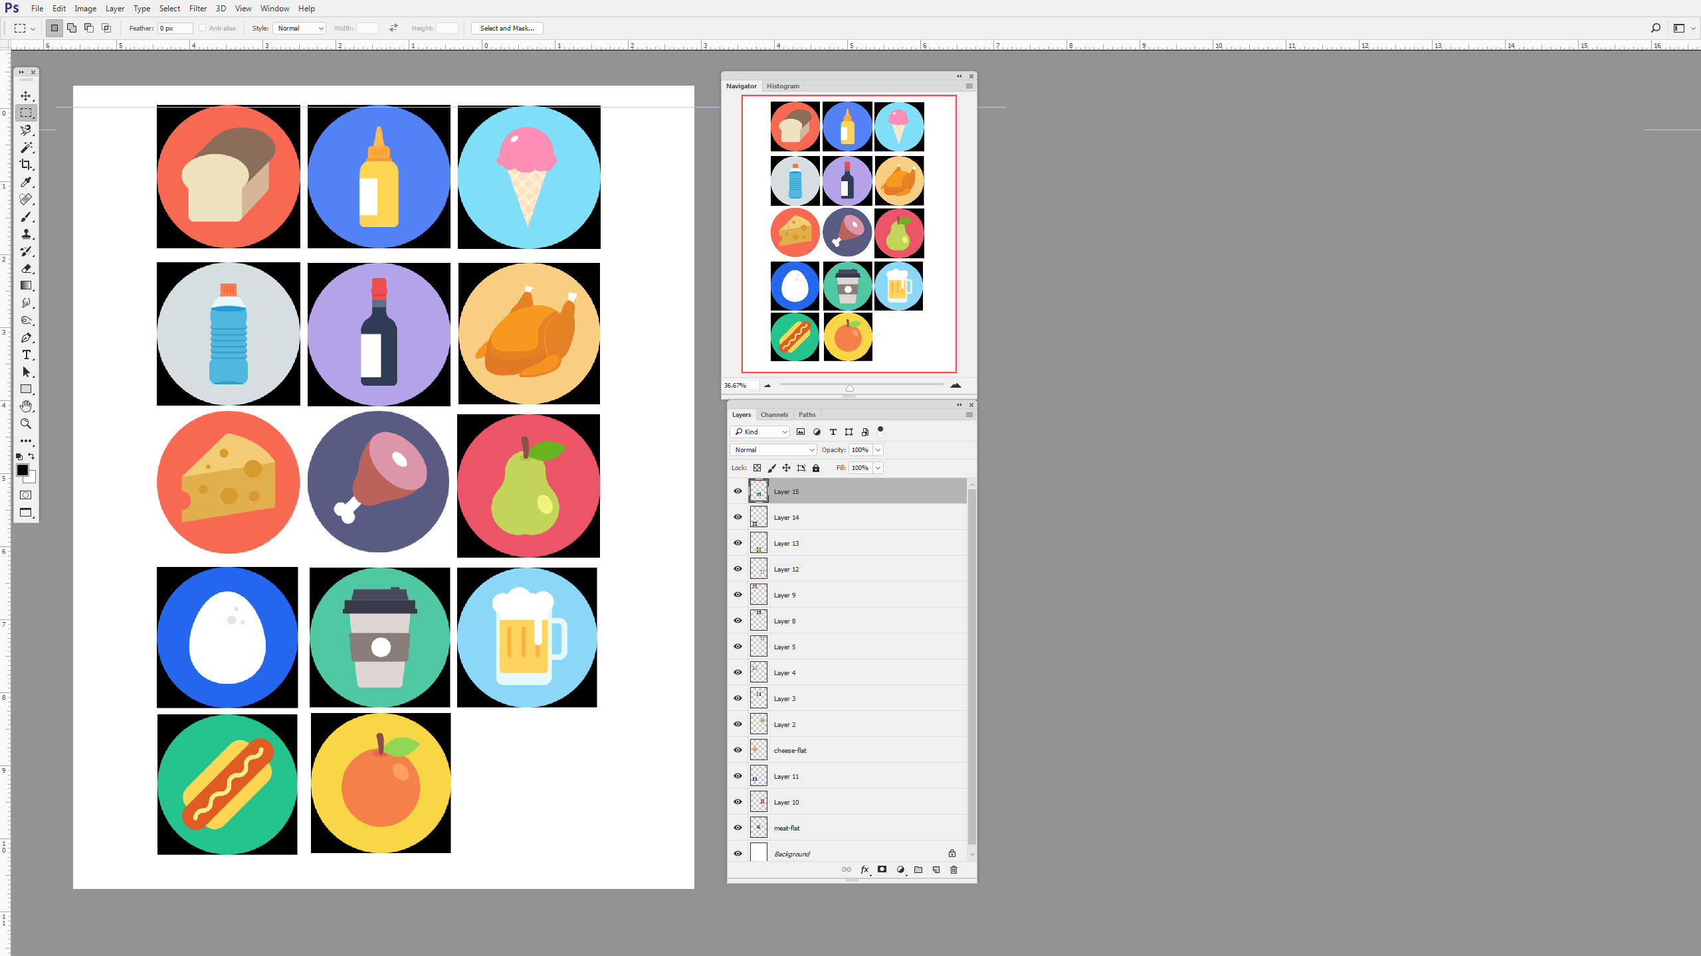Click the Create new layer icon
1701x956 pixels.
pyautogui.click(x=936, y=870)
